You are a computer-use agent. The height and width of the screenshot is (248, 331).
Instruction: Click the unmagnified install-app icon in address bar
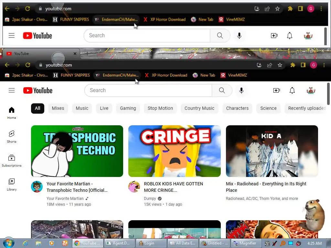point(259,65)
